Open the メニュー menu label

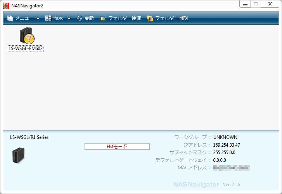pos(24,18)
